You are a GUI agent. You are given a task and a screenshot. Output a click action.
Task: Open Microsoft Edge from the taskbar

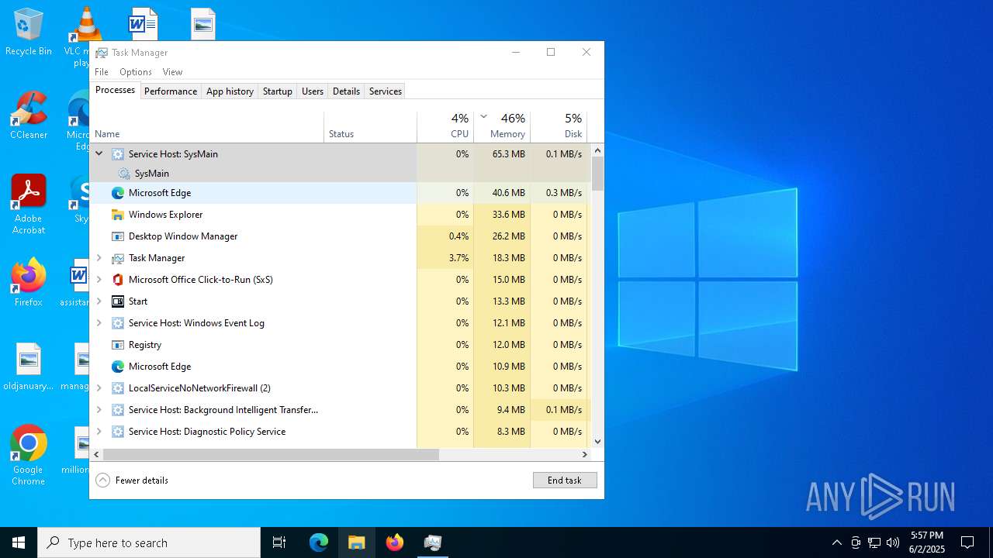319,542
